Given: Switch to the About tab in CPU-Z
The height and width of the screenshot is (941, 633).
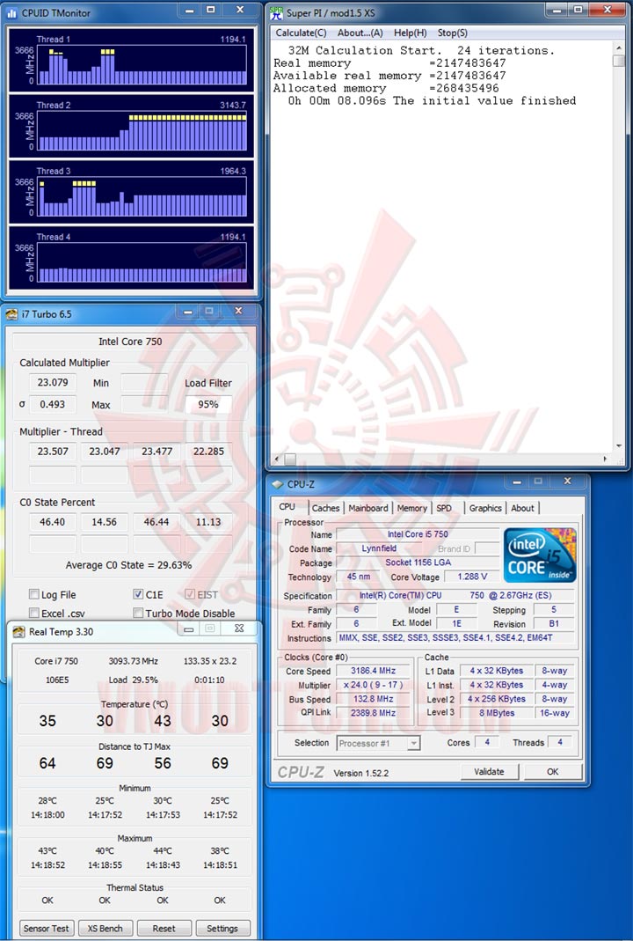Looking at the screenshot, I should click(x=522, y=508).
